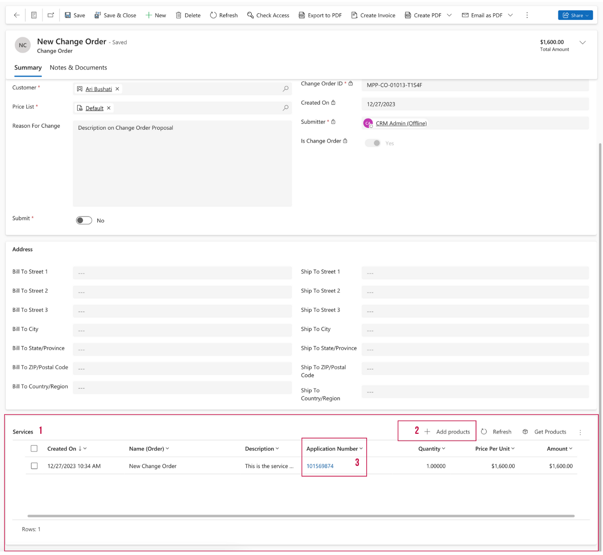Expand the header Total Amount chevron
The image size is (603, 555).
pos(582,43)
